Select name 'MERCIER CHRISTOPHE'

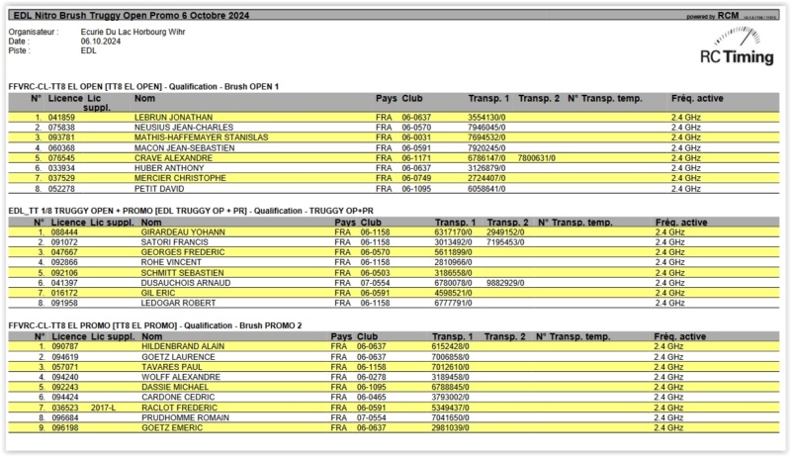click(180, 179)
